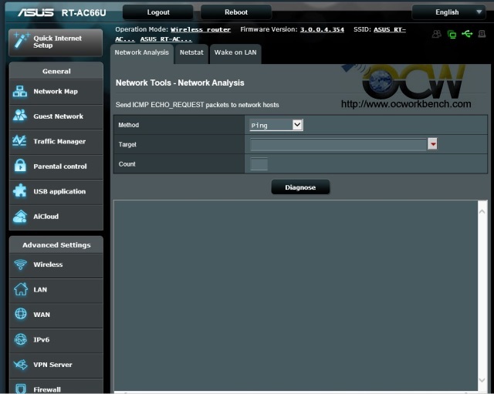This screenshot has height=394, width=494.
Task: Click the Count input field
Action: pos(259,164)
